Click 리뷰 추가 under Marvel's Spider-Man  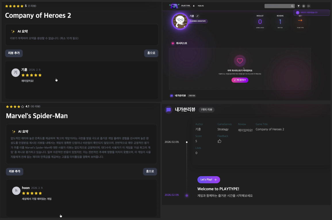15,171
